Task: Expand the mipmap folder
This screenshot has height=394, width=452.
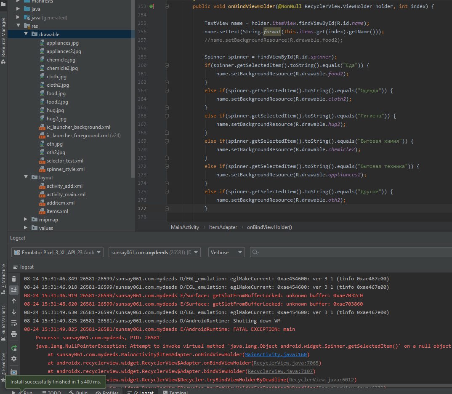Action: [26, 220]
